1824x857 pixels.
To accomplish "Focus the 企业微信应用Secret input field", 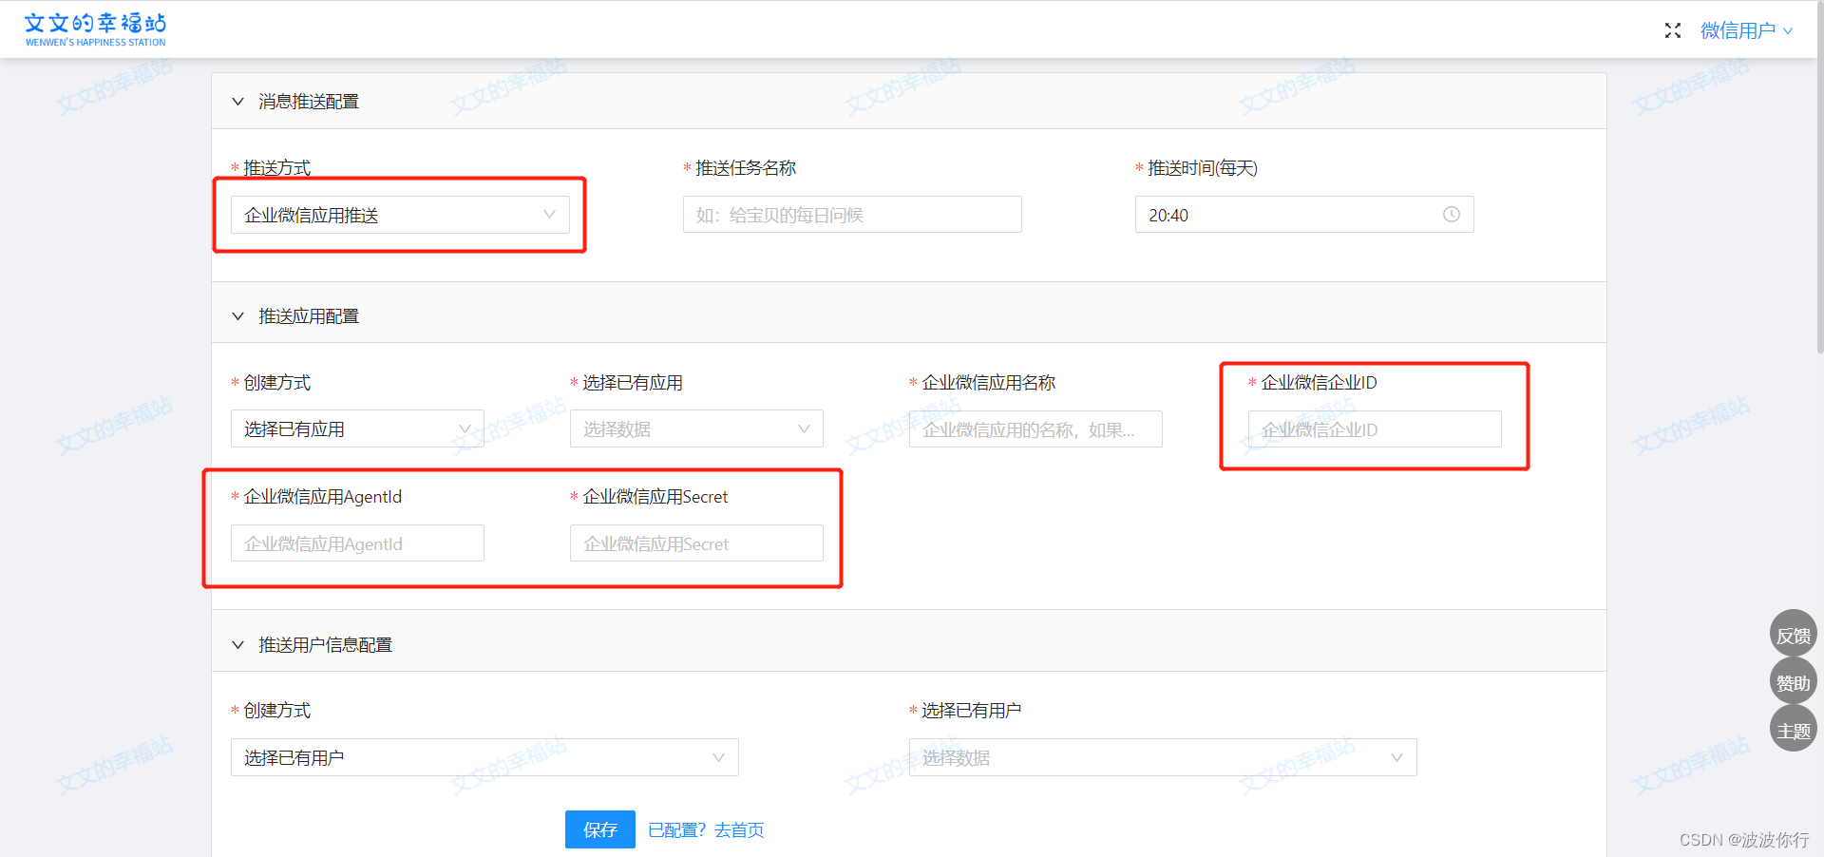I will coord(696,543).
